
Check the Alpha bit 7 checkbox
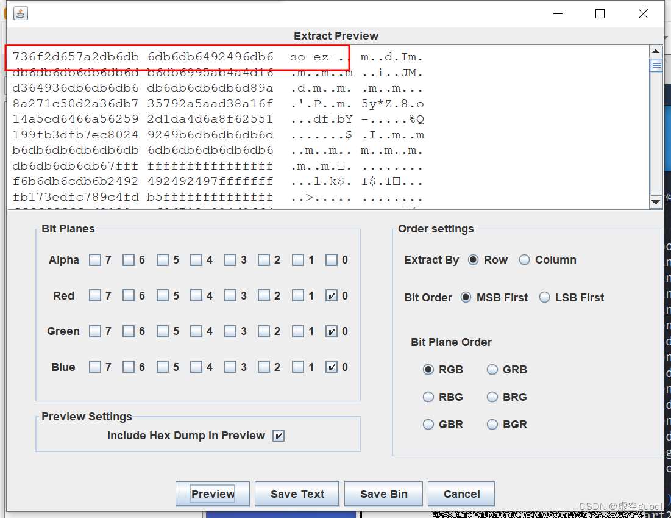tap(96, 259)
